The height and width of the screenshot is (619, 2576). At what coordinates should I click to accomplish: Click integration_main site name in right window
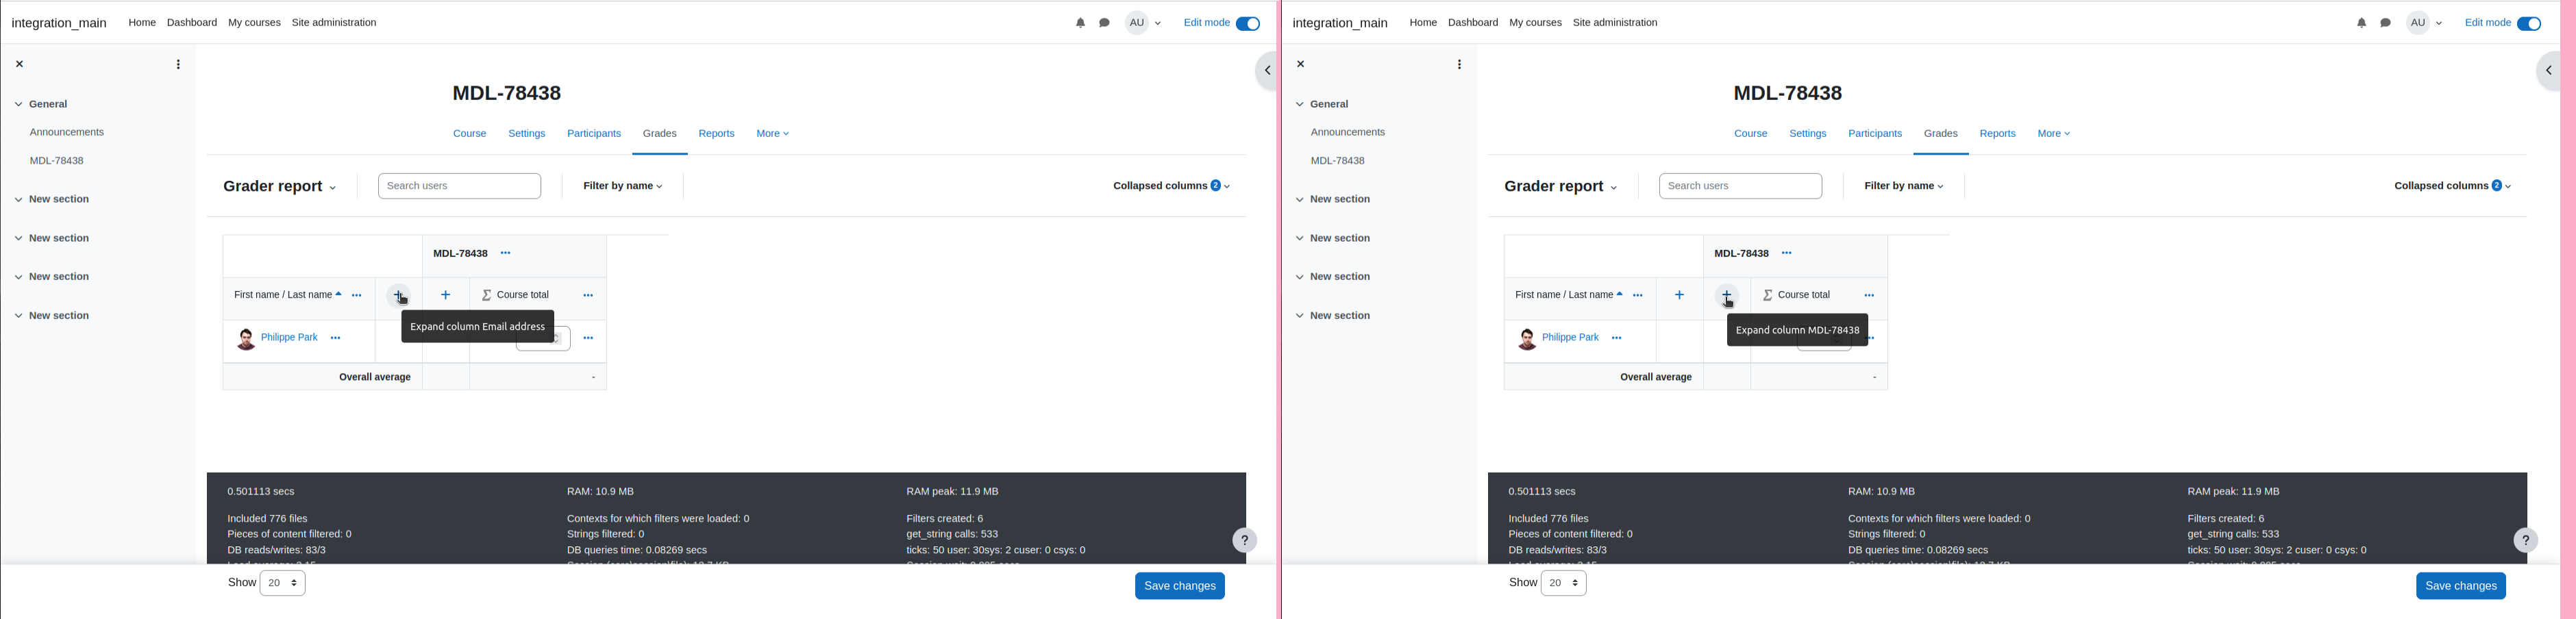[1340, 23]
